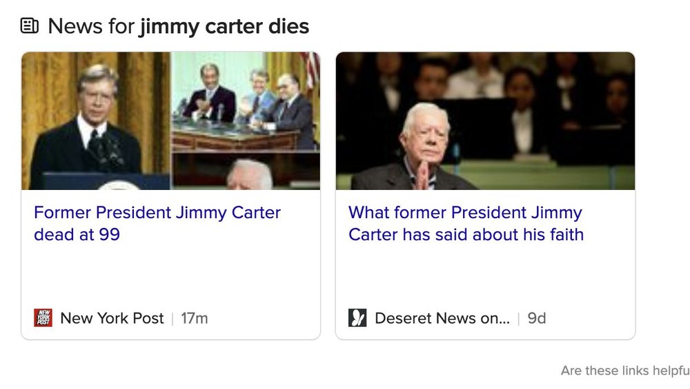Open the podium speech photo thumbnail
Image resolution: width=690 pixels, height=389 pixels.
pyautogui.click(x=95, y=120)
